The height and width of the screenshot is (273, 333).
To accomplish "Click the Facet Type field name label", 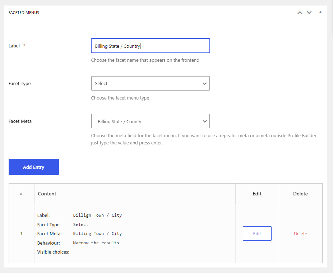I will click(x=19, y=83).
